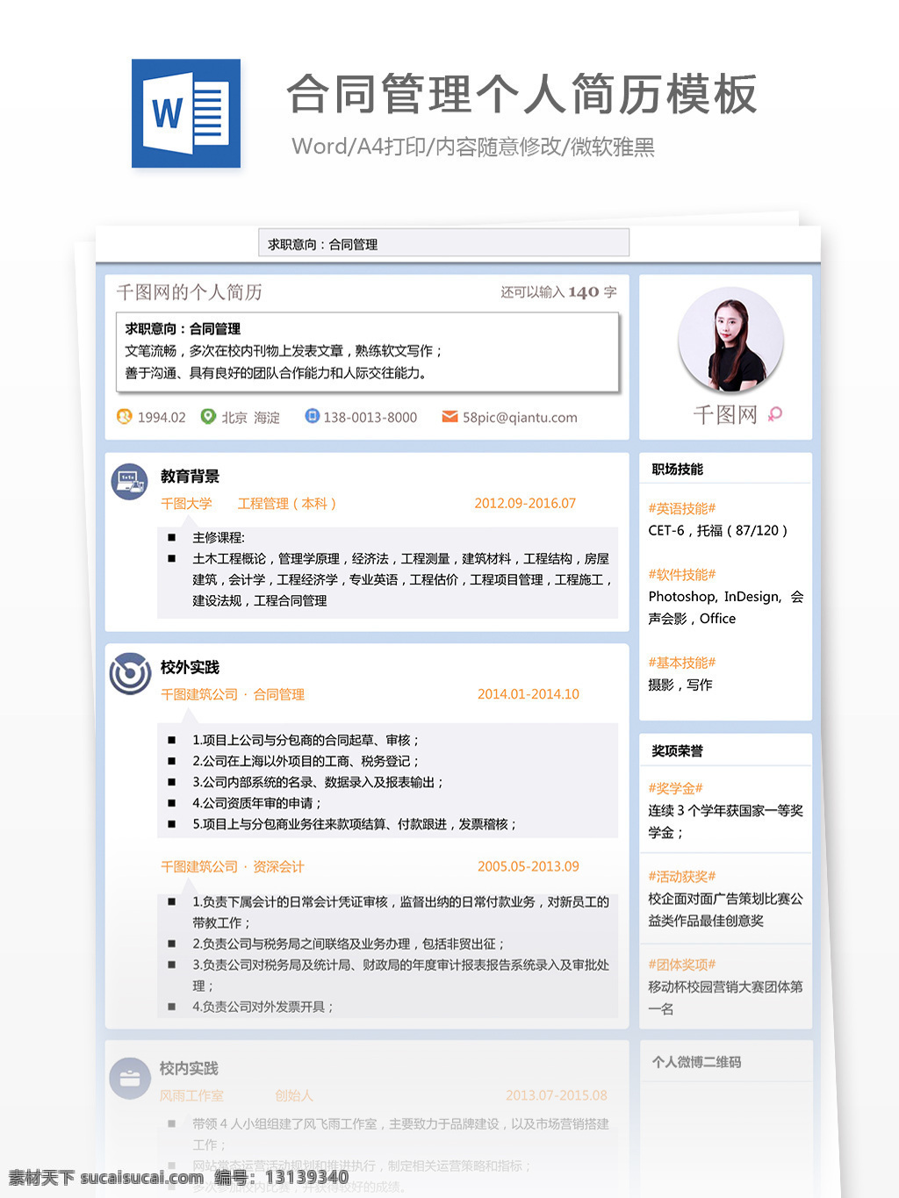This screenshot has height=1198, width=899.
Task: Click the 求职意向：合同管理 input field
Action: (444, 243)
